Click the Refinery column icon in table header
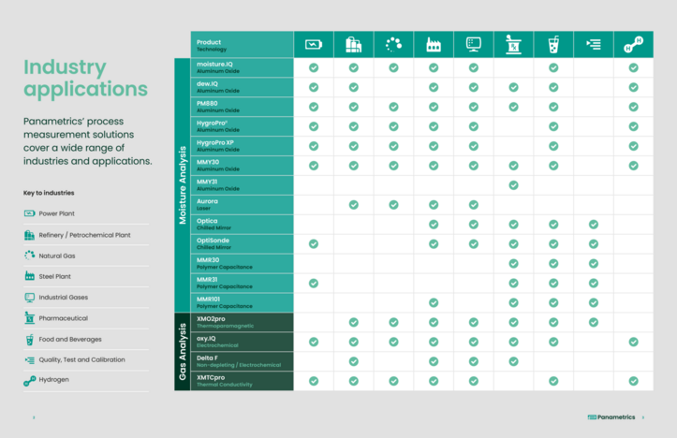The width and height of the screenshot is (677, 438). (353, 44)
